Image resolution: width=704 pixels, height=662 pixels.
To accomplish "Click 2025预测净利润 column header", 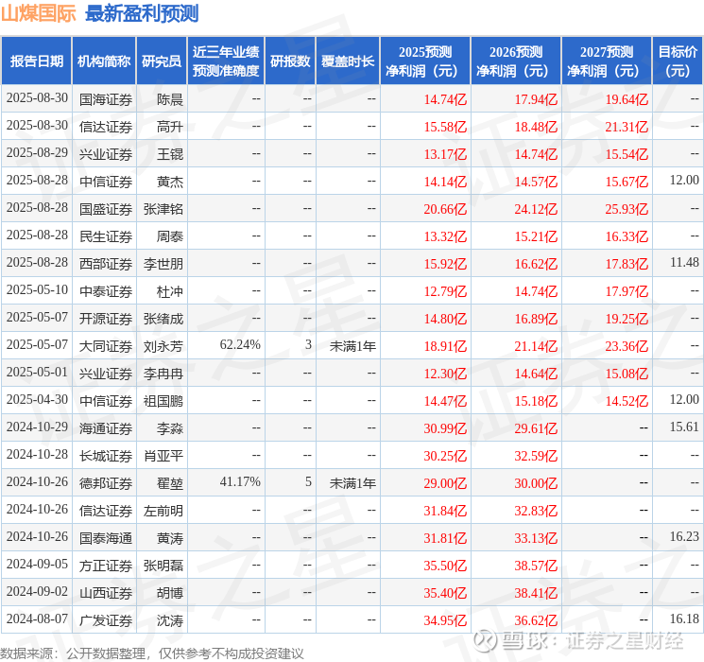I will 425,61.
